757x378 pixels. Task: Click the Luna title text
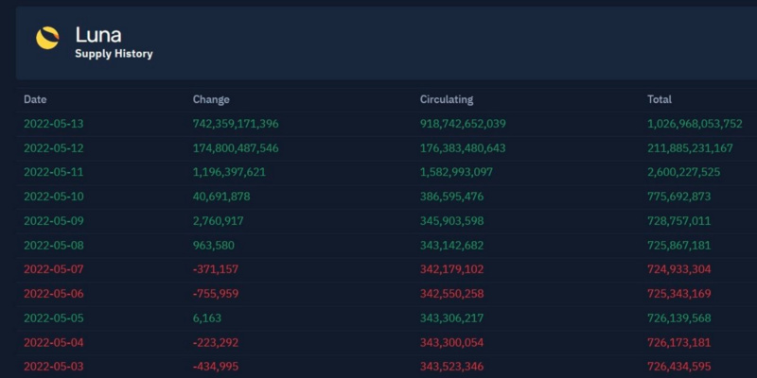pos(98,35)
